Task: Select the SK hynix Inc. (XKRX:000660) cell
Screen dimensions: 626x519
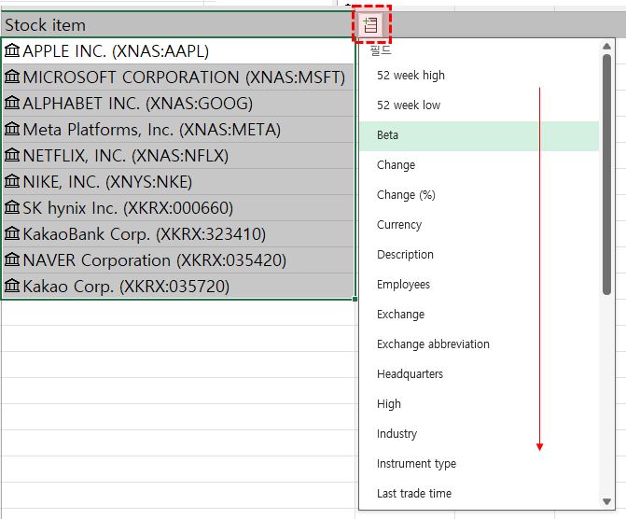Action: (x=178, y=207)
